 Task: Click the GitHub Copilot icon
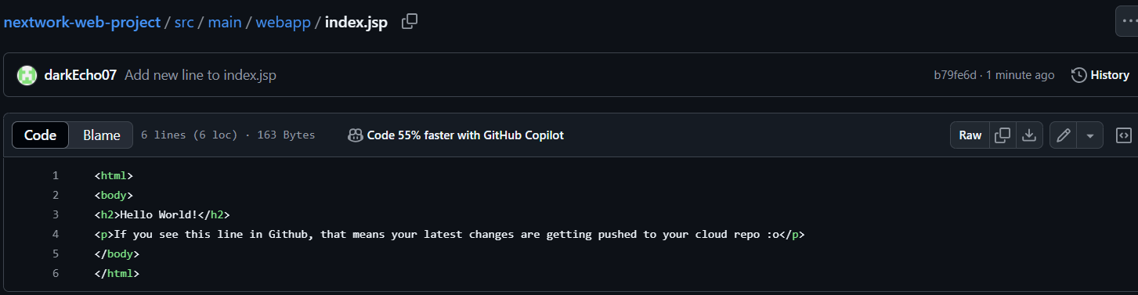coord(356,135)
